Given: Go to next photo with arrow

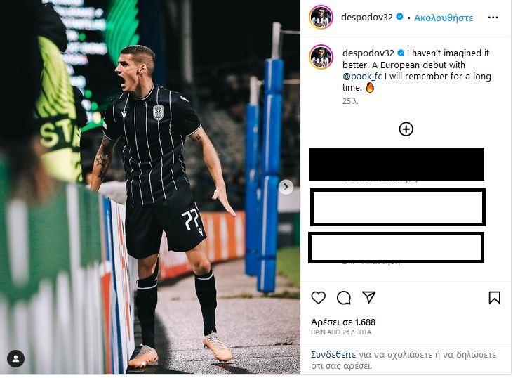Looking at the screenshot, I should coord(286,187).
